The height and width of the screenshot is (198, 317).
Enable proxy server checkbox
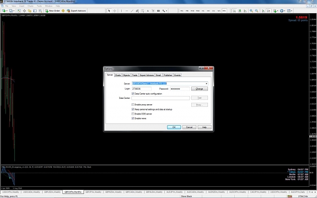[x=133, y=104]
